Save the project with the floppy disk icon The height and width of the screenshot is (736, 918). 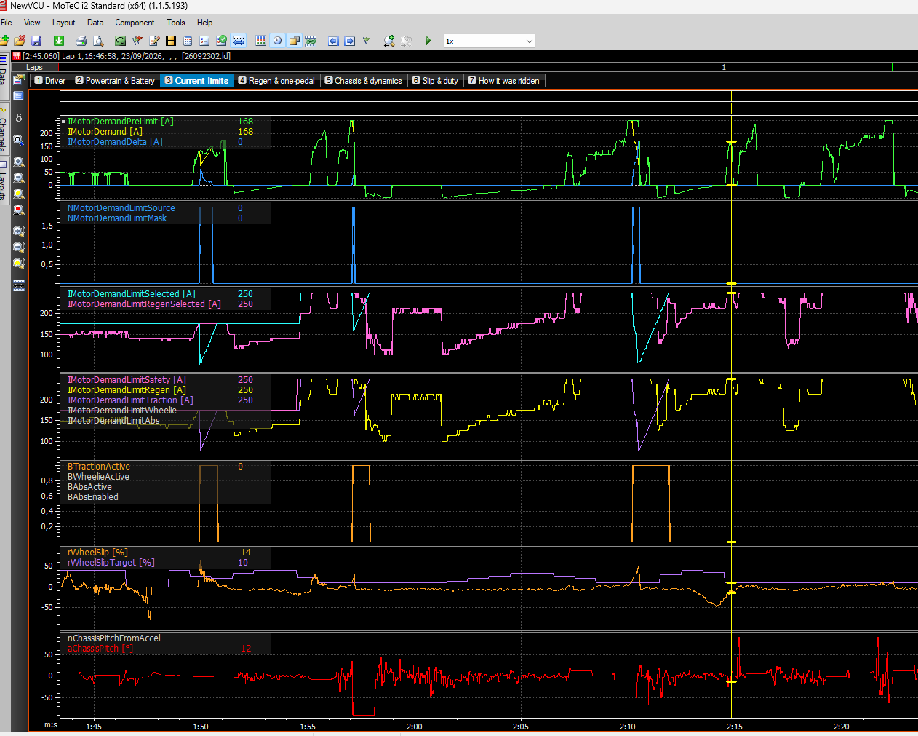[36, 41]
